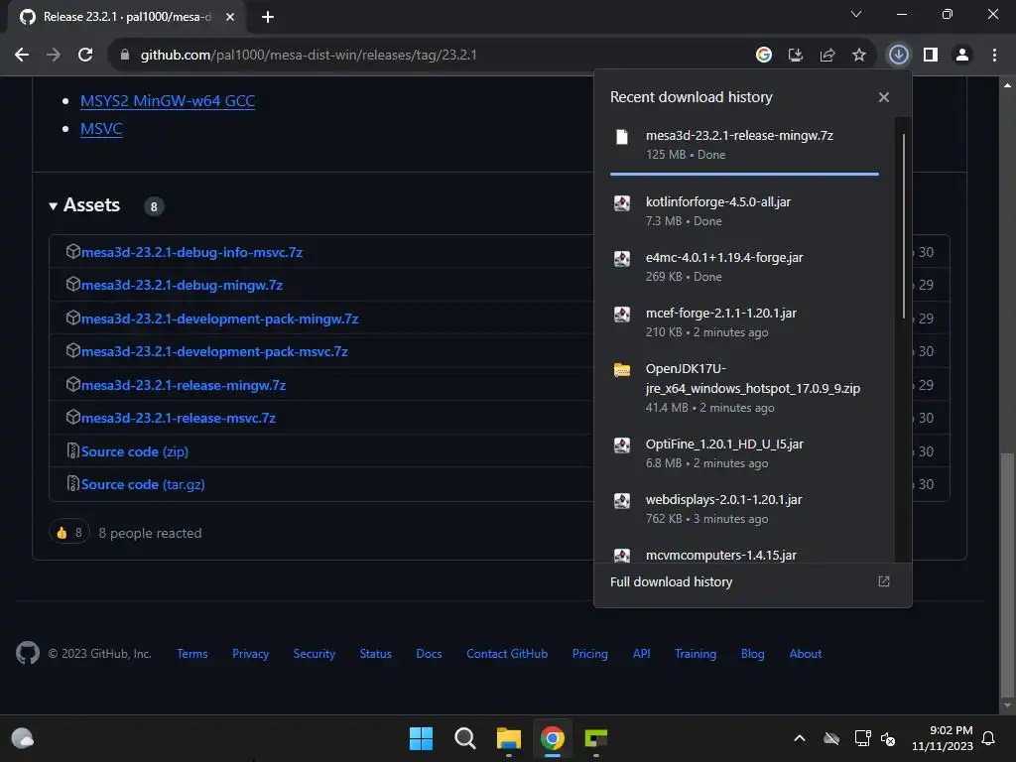
Task: Click the GitHub logo in the footer
Action: tap(27, 653)
